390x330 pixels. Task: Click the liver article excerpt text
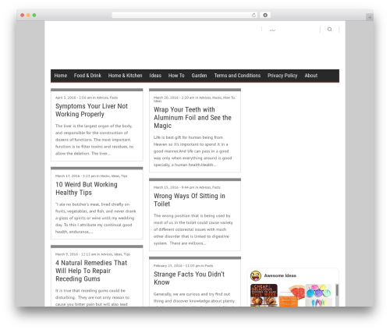[x=94, y=140]
